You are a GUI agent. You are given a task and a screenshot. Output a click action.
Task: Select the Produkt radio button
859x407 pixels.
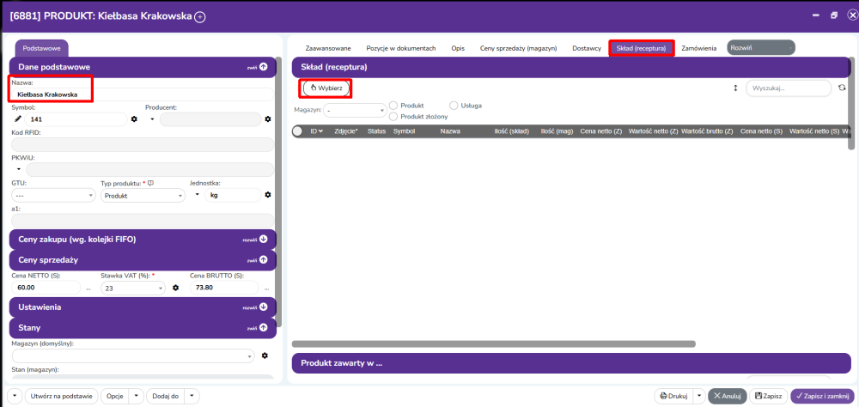click(394, 106)
